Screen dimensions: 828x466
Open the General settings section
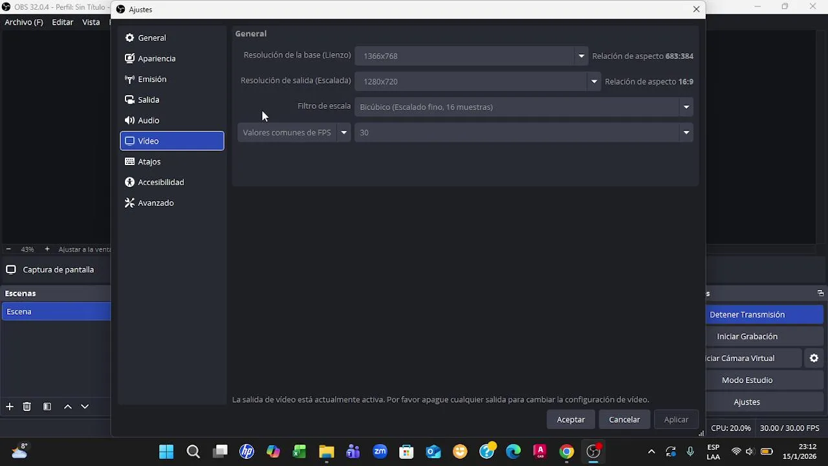[171, 38]
